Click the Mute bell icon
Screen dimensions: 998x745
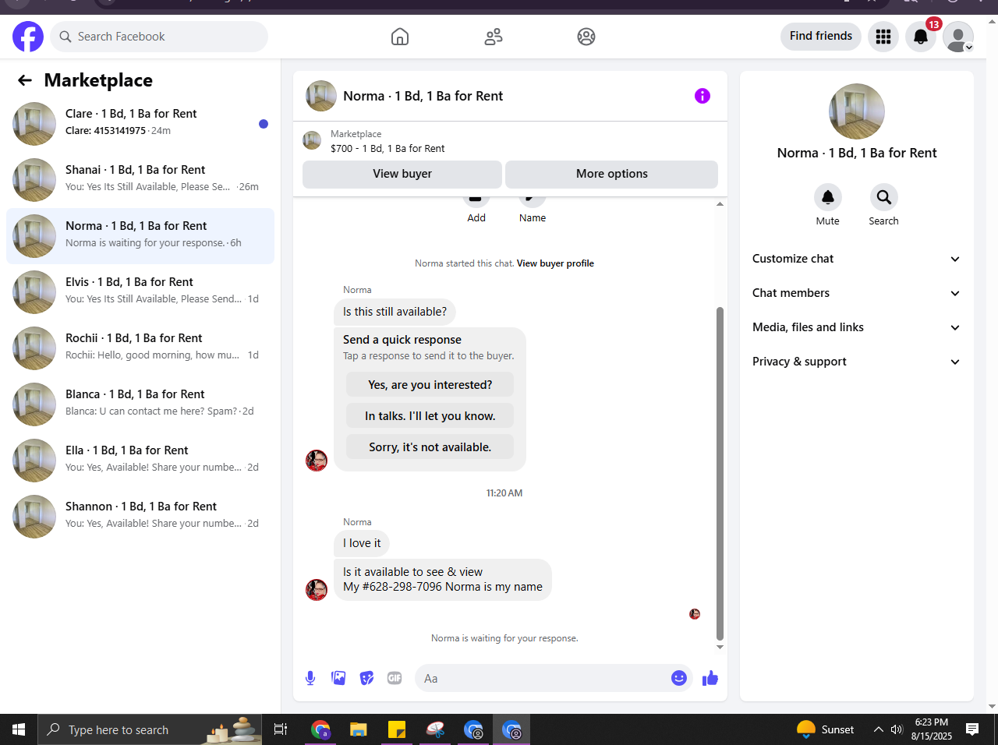[x=828, y=197]
